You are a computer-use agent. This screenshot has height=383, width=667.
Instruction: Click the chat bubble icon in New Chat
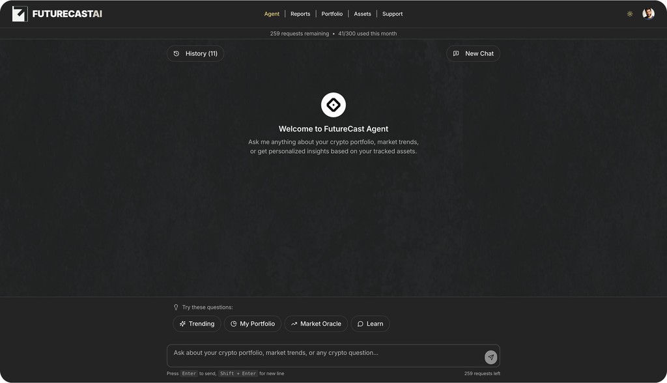point(456,53)
